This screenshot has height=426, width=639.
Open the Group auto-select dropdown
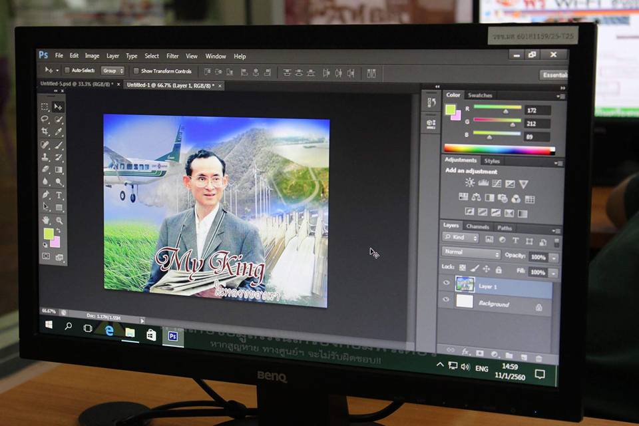click(x=112, y=71)
